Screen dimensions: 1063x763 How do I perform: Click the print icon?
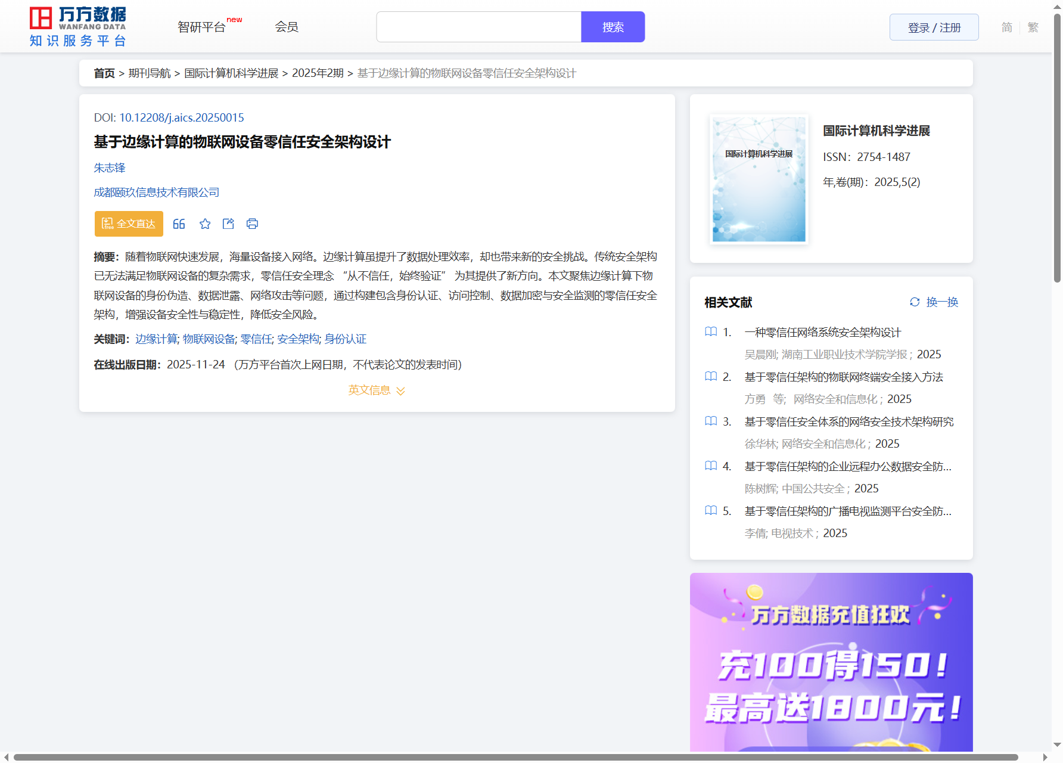point(252,224)
